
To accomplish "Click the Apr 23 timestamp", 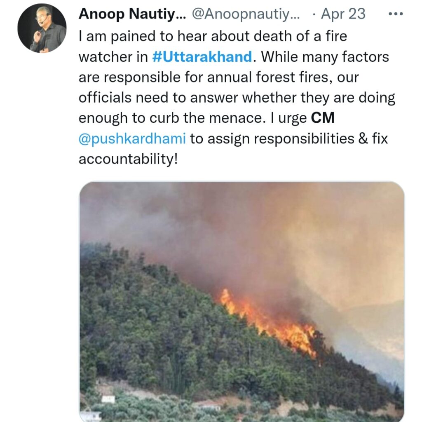I will point(343,14).
